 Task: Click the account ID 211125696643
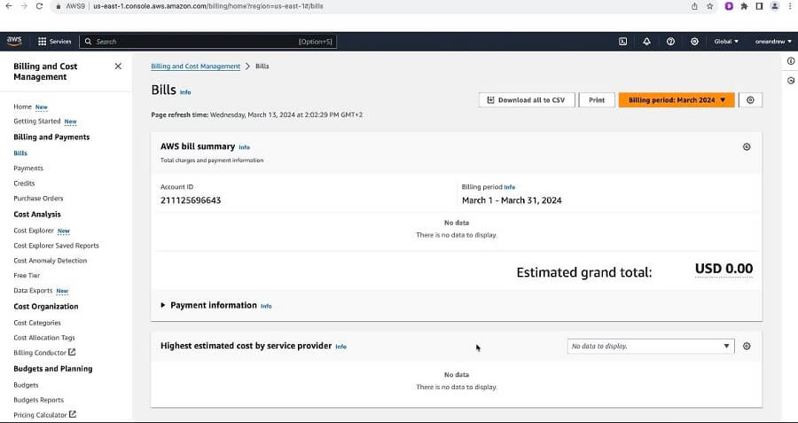(191, 200)
